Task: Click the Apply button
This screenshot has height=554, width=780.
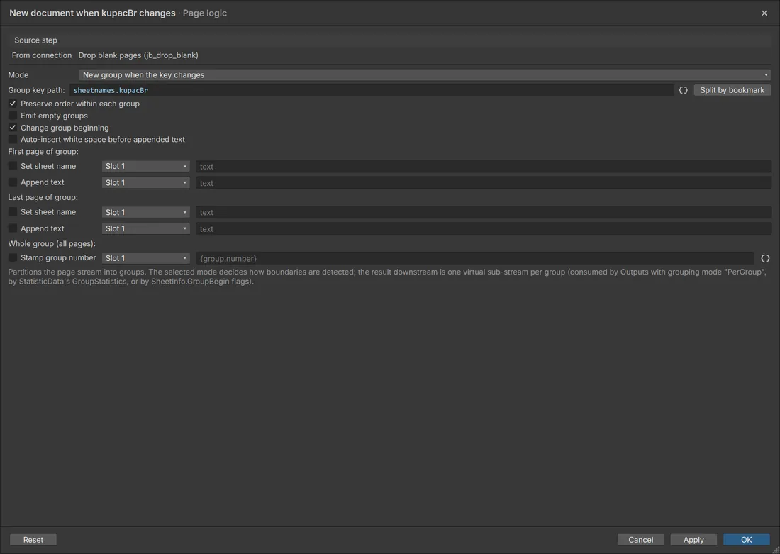Action: pos(693,540)
